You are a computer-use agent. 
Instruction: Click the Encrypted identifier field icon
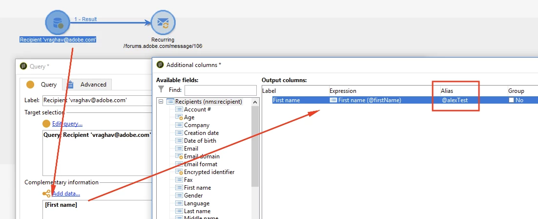[x=179, y=172]
